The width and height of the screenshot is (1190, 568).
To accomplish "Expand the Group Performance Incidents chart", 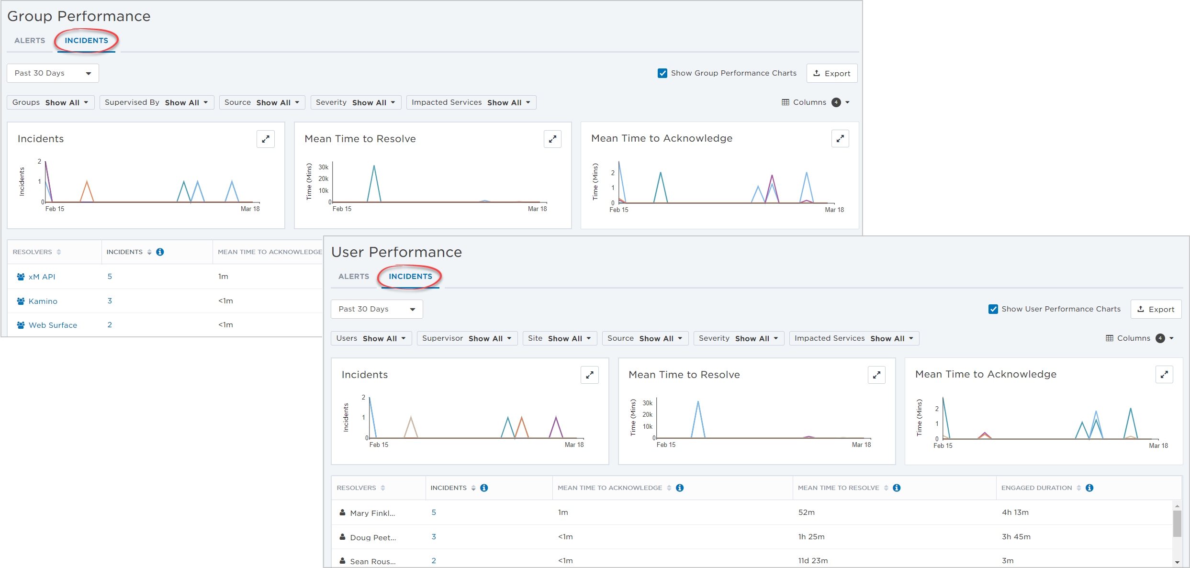I will click(266, 139).
